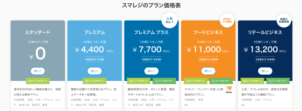Click the Waiter logo icon

click(x=229, y=90)
